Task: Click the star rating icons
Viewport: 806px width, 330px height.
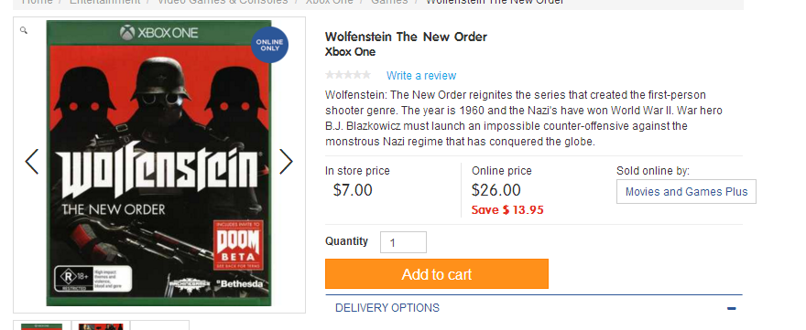Action: coord(348,76)
